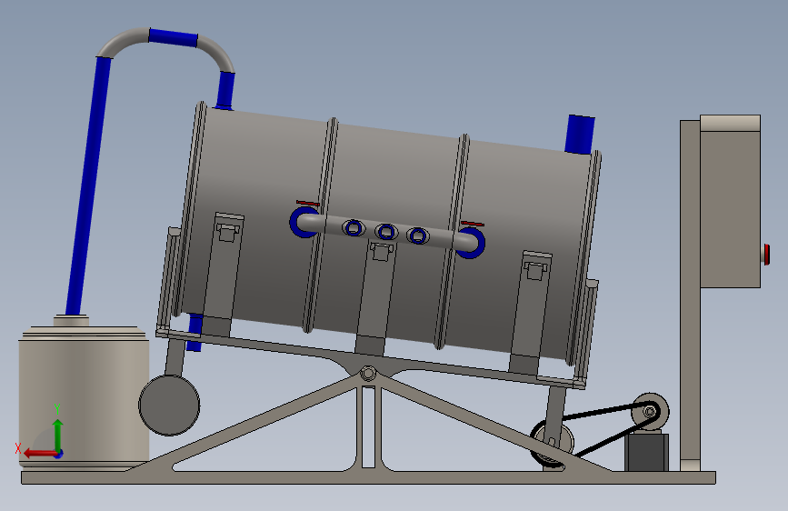The image size is (788, 511).
Task: Select the tall cabinet support post
Action: [690, 296]
